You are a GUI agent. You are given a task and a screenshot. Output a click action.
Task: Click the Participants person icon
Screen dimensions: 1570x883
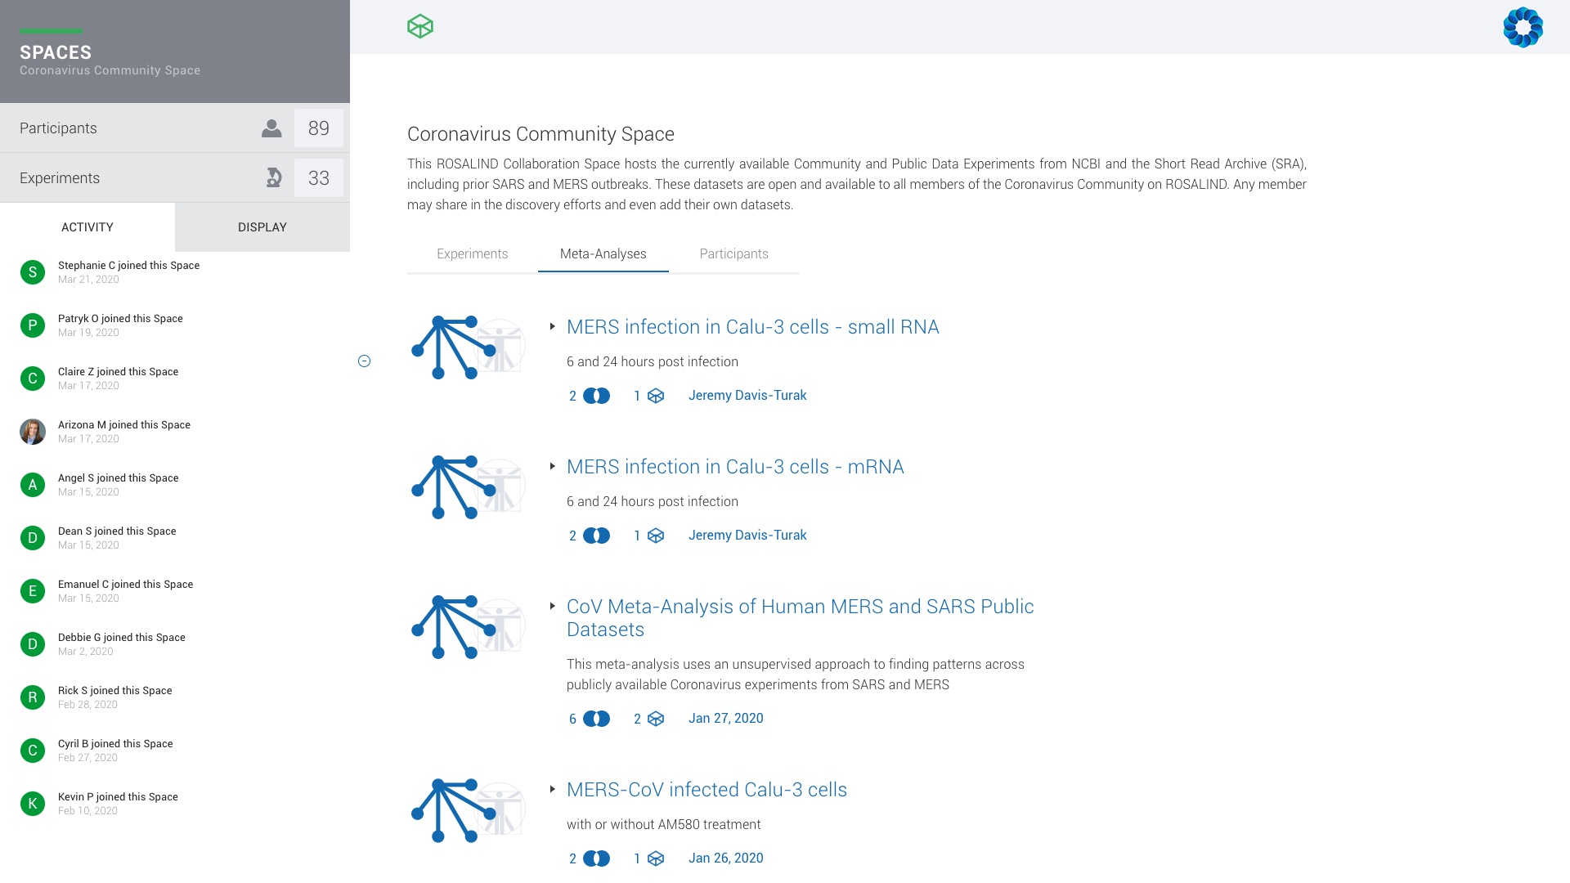coord(271,128)
